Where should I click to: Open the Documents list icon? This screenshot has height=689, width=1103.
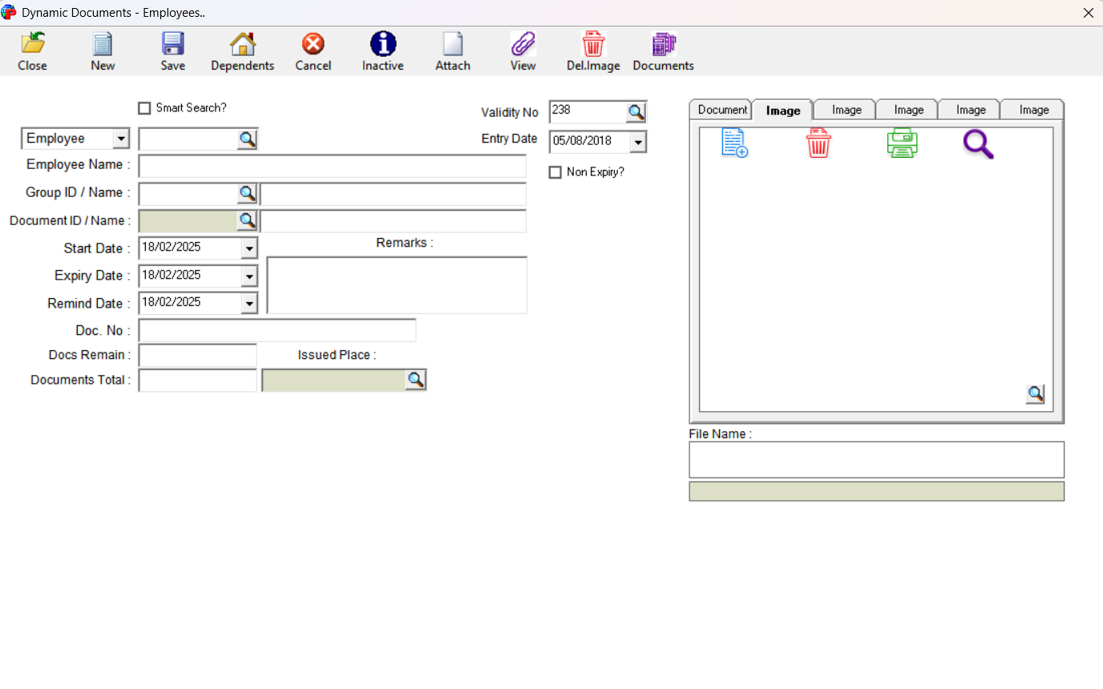click(x=662, y=50)
